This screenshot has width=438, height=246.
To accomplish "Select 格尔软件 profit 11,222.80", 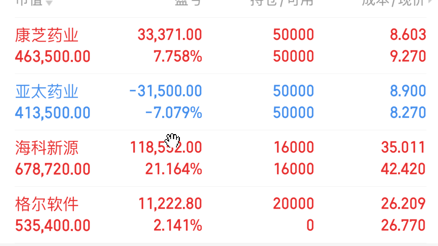I will pyautogui.click(x=170, y=203).
